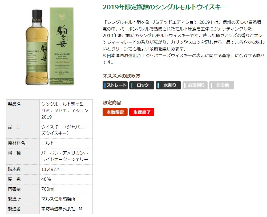
Task: Click the product description paragraph
Action: pyautogui.click(x=184, y=42)
